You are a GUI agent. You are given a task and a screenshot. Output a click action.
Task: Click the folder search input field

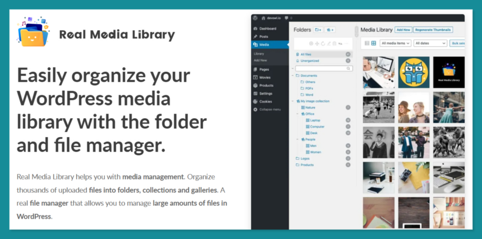click(324, 69)
